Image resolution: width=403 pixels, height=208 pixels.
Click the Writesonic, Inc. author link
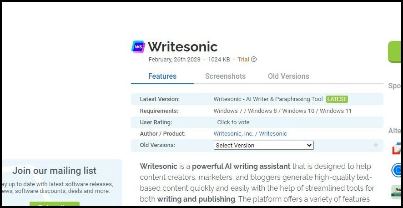pyautogui.click(x=233, y=134)
